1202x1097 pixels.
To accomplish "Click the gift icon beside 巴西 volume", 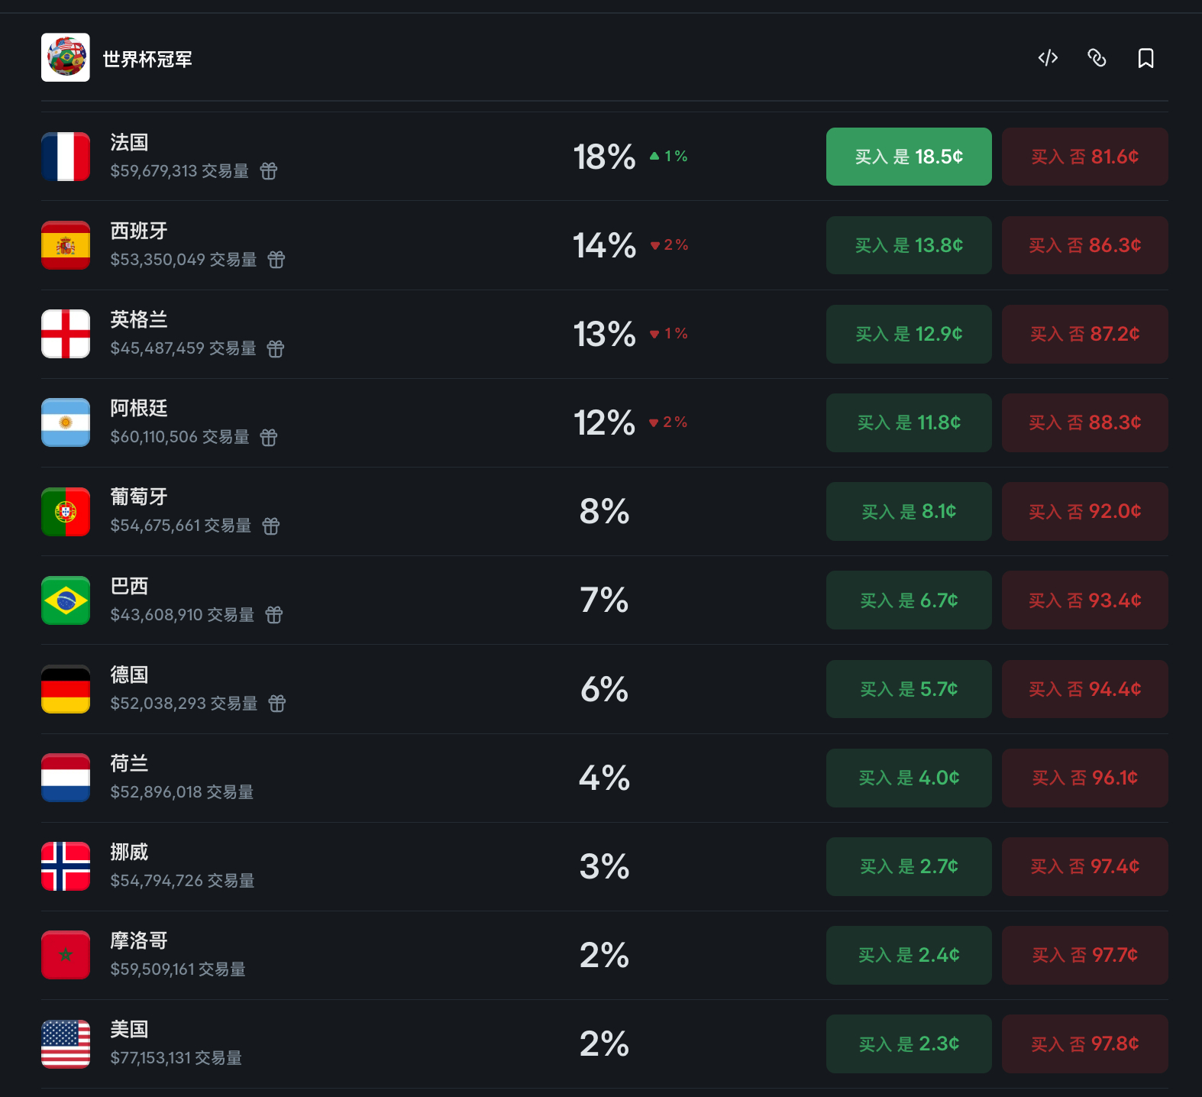I will [x=274, y=615].
